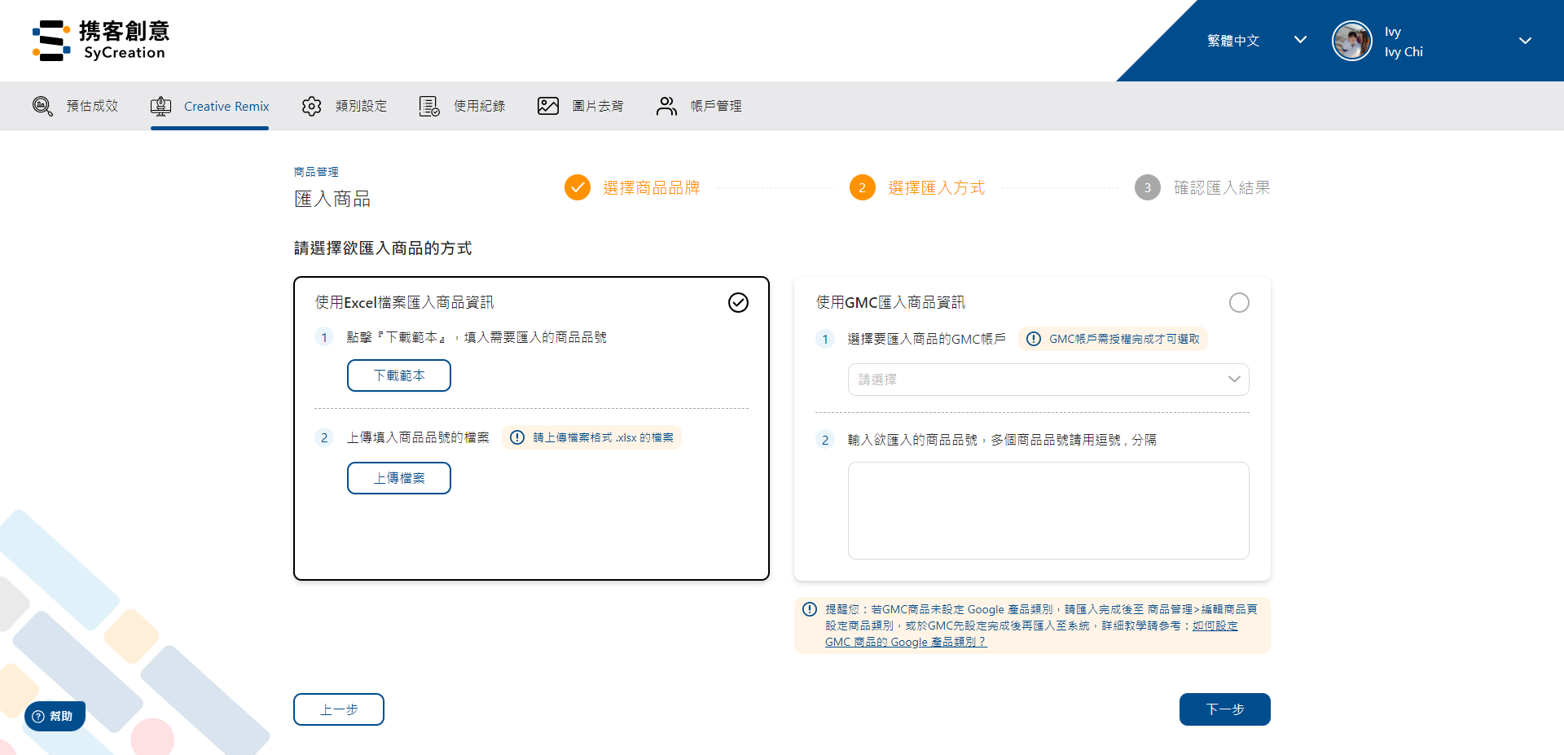Image resolution: width=1564 pixels, height=755 pixels.
Task: Select the GMC import option radio
Action: click(x=1239, y=302)
